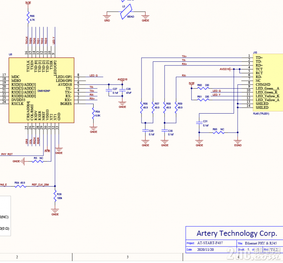Click the MDIO pin name on U8
The width and height of the screenshot is (283, 263).
[x=16, y=81]
